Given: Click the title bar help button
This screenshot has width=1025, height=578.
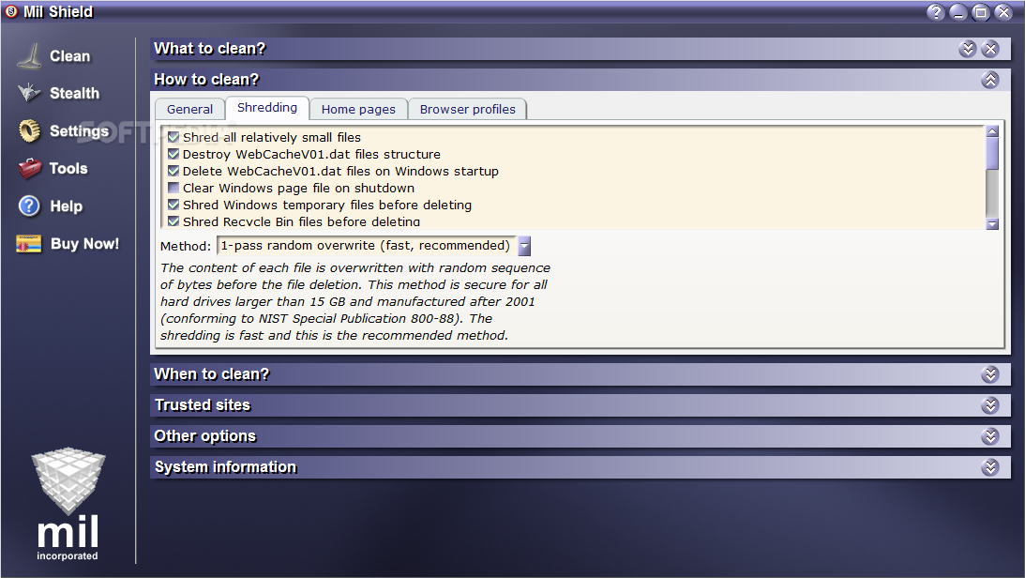Looking at the screenshot, I should pos(936,12).
